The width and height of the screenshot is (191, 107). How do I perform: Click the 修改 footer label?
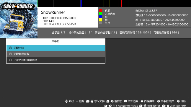pos(71,101)
